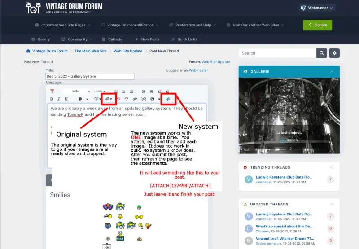Open the Sizes dropdown
The height and width of the screenshot is (249, 359).
click(x=101, y=91)
